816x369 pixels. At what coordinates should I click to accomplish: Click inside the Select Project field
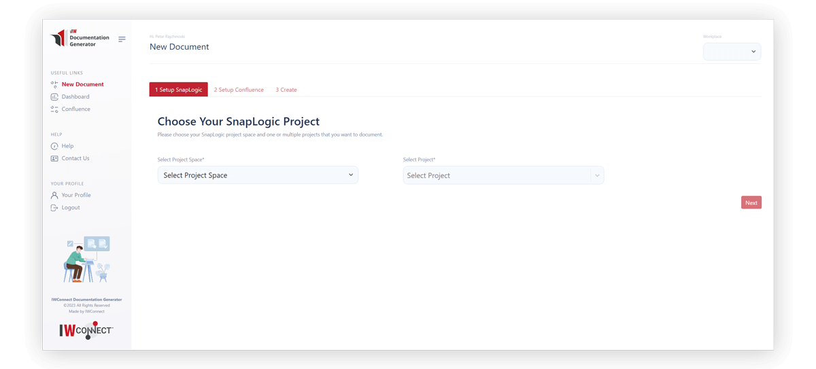tap(496, 175)
